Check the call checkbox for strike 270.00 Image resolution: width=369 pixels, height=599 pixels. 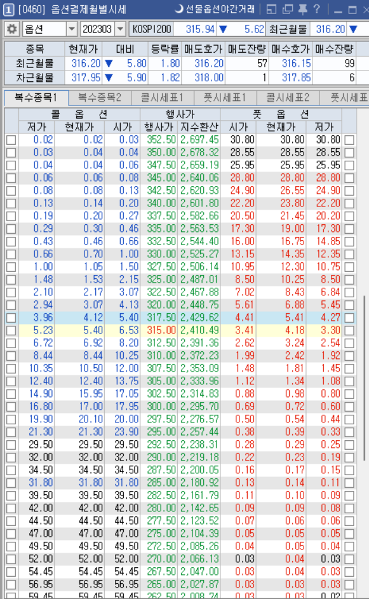pyautogui.click(x=11, y=559)
